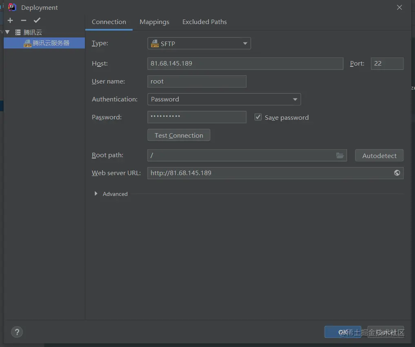Image resolution: width=415 pixels, height=347 pixels.
Task: Click the User name field containing root
Action: point(197,81)
